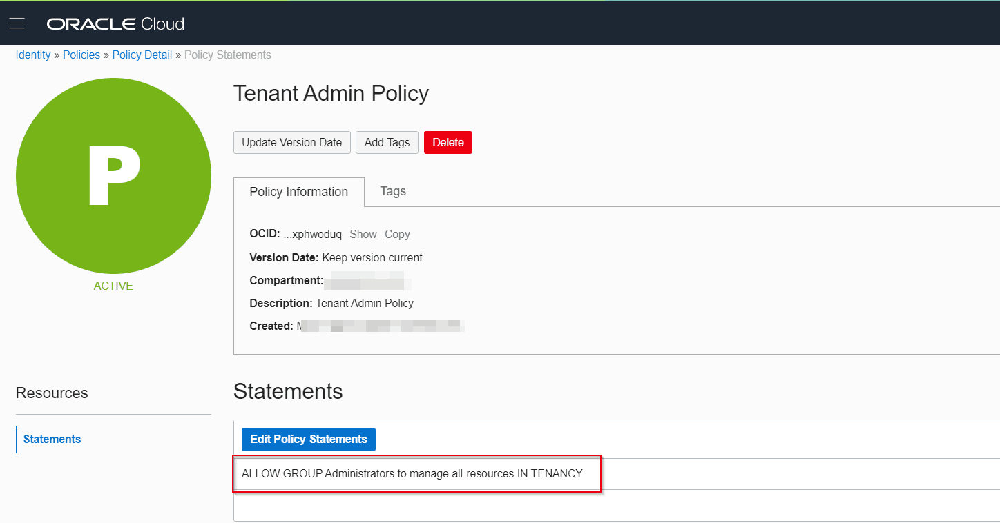Viewport: 1000px width, 523px height.
Task: Click the Update Version Date button
Action: 291,142
